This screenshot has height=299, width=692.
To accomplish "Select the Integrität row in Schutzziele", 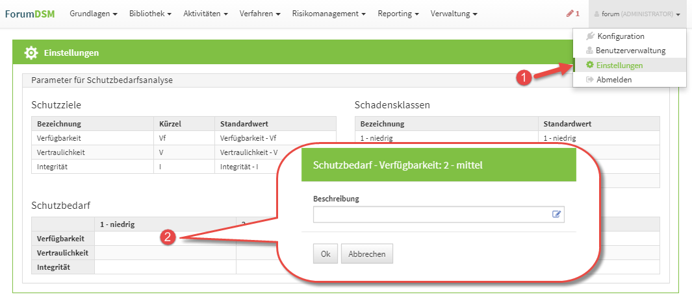I will click(184, 167).
